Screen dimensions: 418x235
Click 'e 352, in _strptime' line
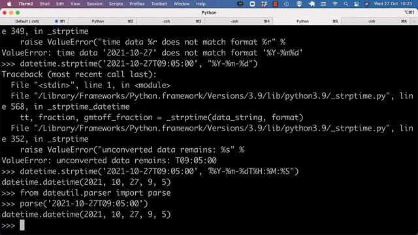point(45,139)
